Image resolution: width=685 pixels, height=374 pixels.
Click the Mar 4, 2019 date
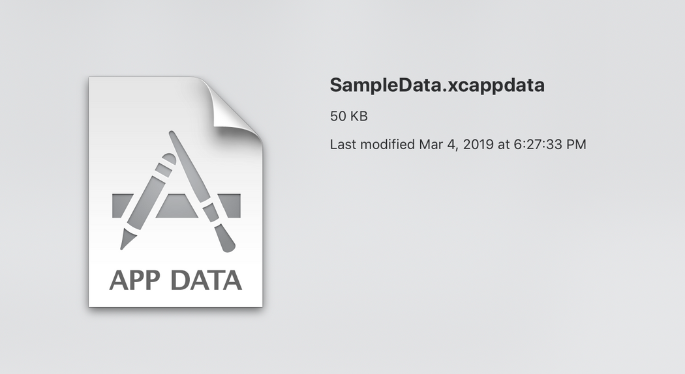(457, 144)
